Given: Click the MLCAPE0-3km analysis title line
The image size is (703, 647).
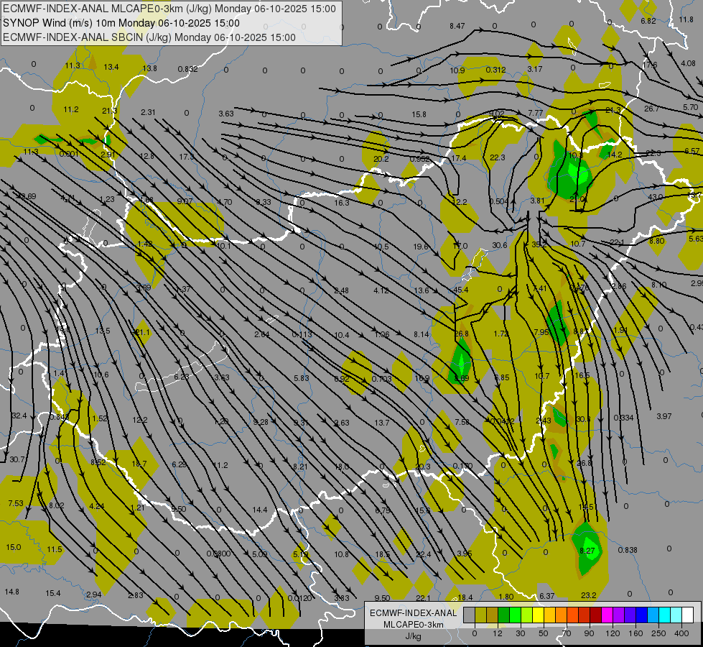Looking at the screenshot, I should 169,9.
